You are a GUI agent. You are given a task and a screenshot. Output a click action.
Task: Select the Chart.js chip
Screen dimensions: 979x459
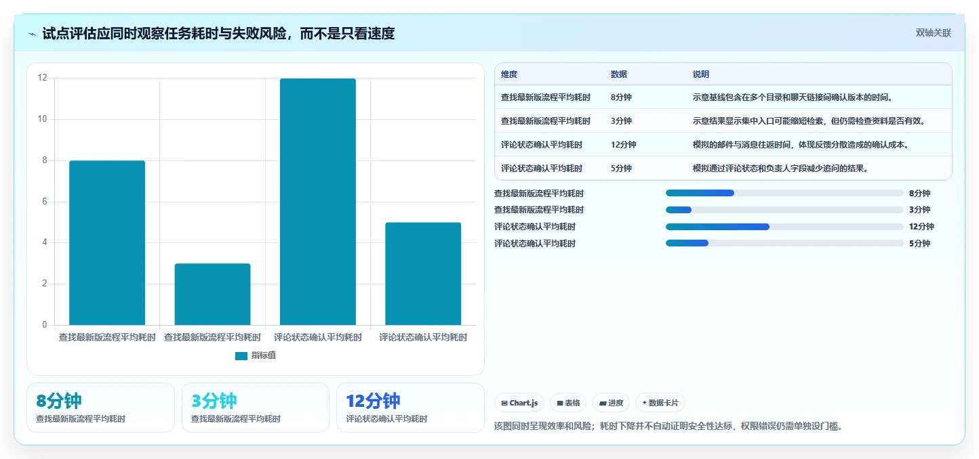[x=519, y=403]
